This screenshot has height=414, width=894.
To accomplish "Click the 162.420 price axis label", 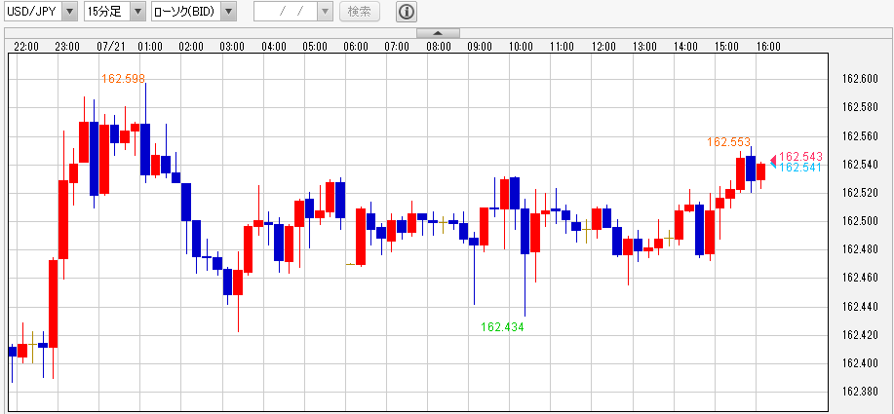I will [x=860, y=335].
